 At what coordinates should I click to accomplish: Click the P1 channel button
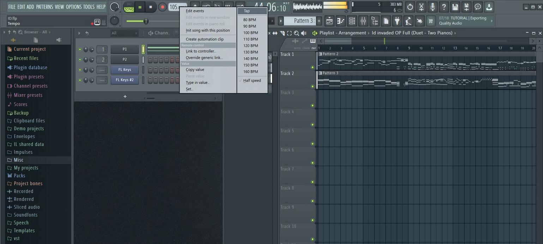(125, 49)
